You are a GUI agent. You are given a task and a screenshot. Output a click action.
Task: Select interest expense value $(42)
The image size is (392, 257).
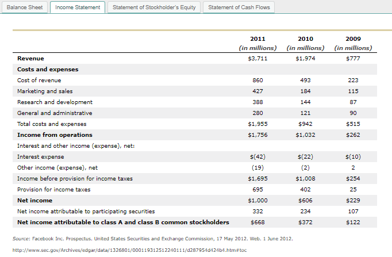pos(258,157)
